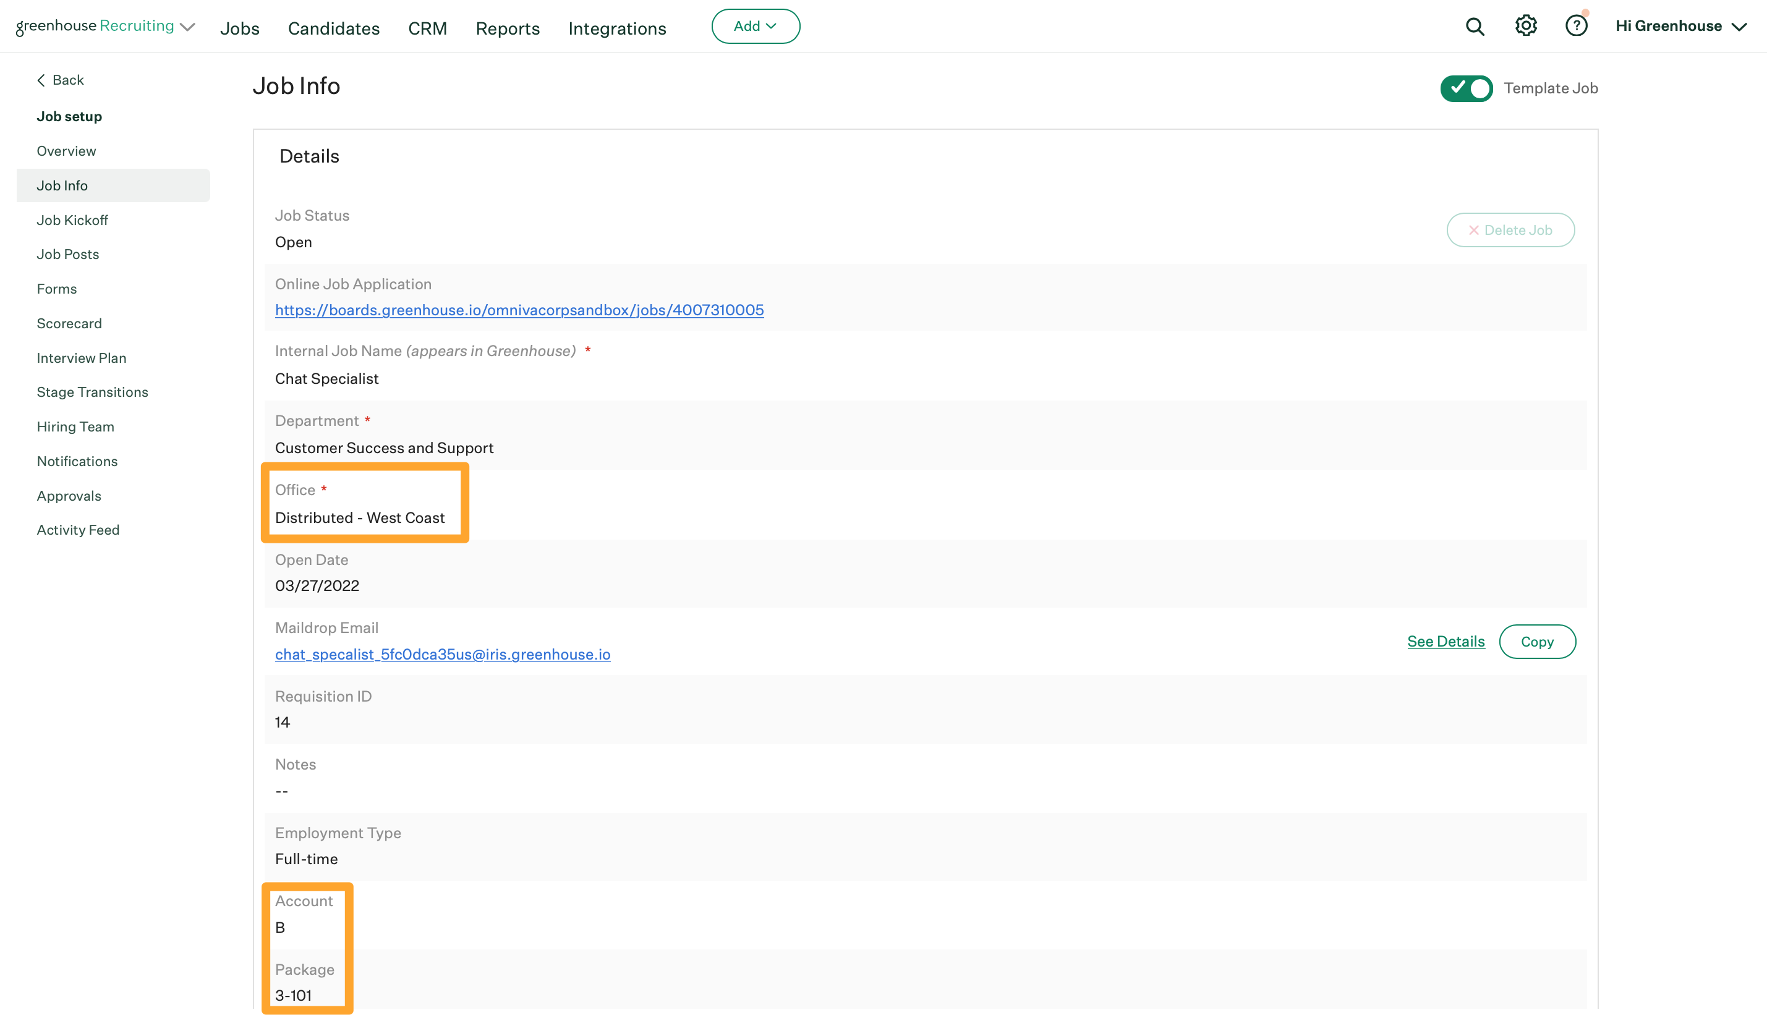Open the Interview Plan sidebar item

click(82, 359)
